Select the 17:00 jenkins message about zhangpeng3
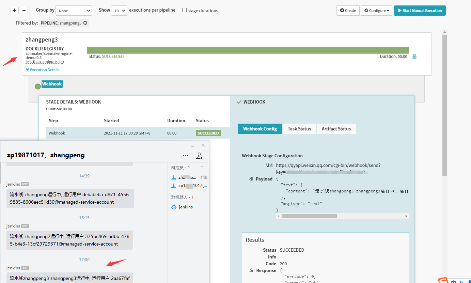Image resolution: width=471 pixels, height=283 pixels. coord(70,278)
